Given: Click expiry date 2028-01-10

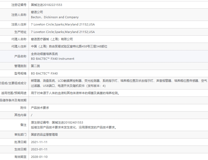Looking at the screenshot, I should click(39, 157).
